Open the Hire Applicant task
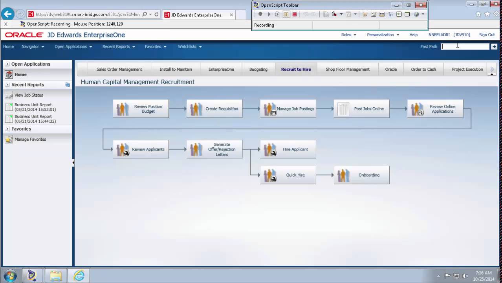The height and width of the screenshot is (283, 502). (288, 149)
